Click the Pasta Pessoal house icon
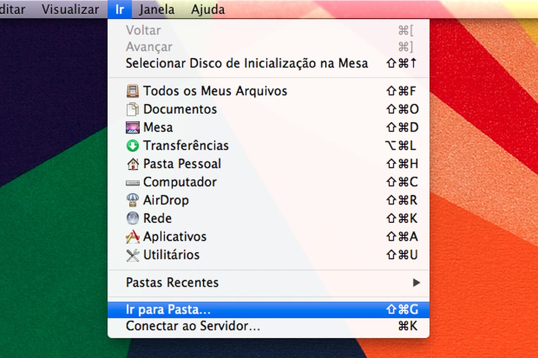This screenshot has height=358, width=538. [132, 164]
